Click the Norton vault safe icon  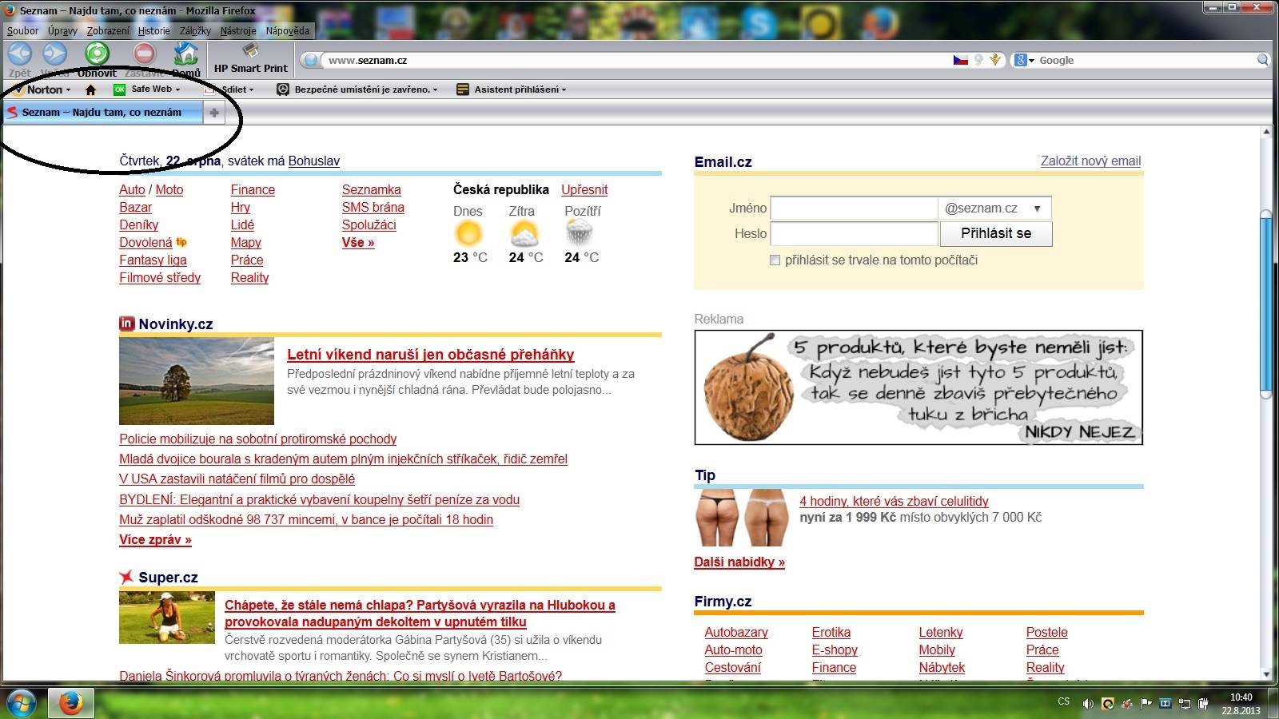[x=282, y=89]
